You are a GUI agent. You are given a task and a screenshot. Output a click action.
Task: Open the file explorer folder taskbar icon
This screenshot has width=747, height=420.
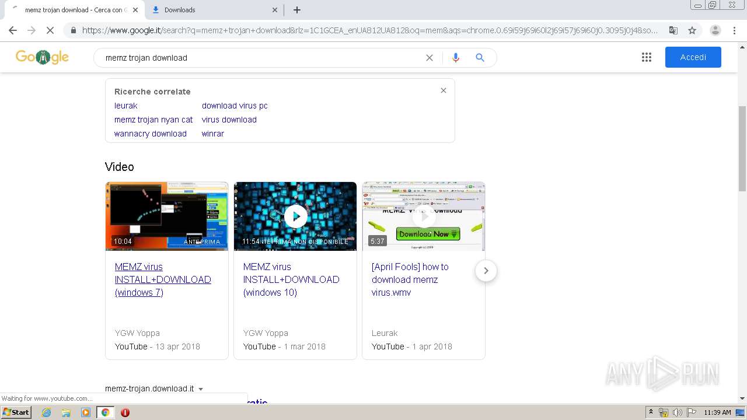point(66,412)
